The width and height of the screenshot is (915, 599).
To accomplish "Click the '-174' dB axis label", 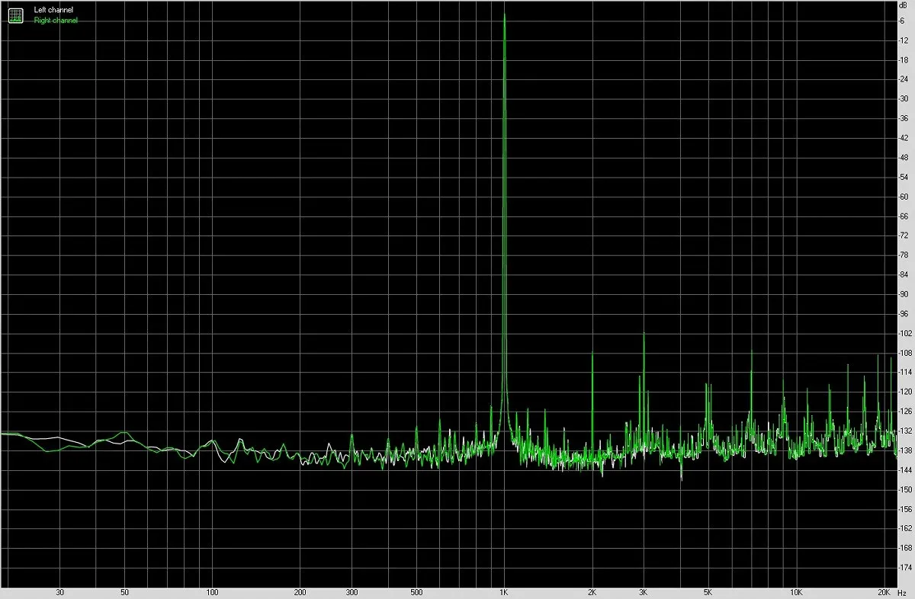I will click(x=906, y=568).
